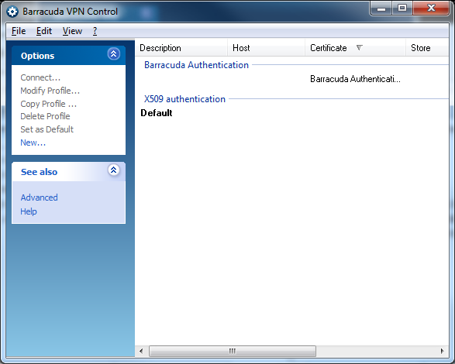Image resolution: width=455 pixels, height=364 pixels.
Task: Click Delete Profile option
Action: click(45, 116)
